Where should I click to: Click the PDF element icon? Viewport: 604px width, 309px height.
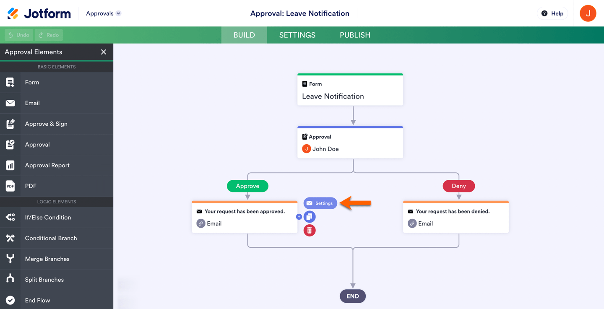[x=10, y=186]
